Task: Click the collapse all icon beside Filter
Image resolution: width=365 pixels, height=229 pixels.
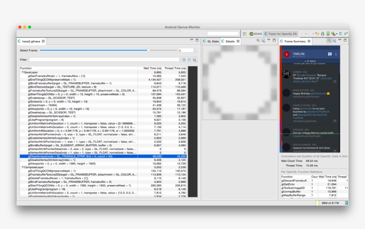Action: click(x=189, y=60)
